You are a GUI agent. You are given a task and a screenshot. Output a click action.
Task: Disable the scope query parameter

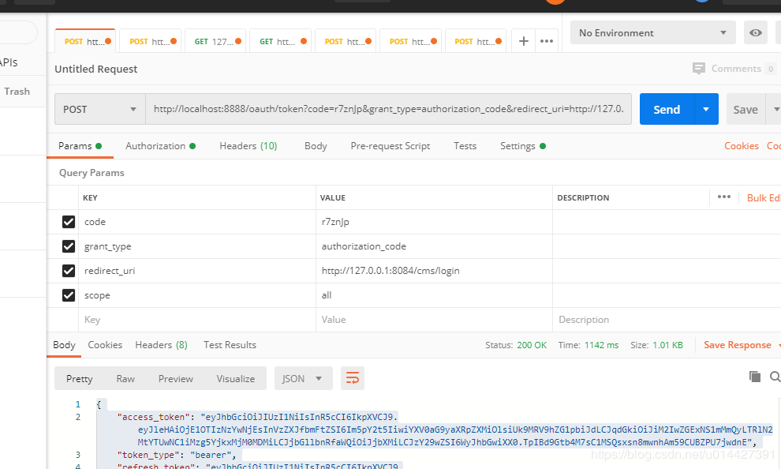click(x=69, y=295)
